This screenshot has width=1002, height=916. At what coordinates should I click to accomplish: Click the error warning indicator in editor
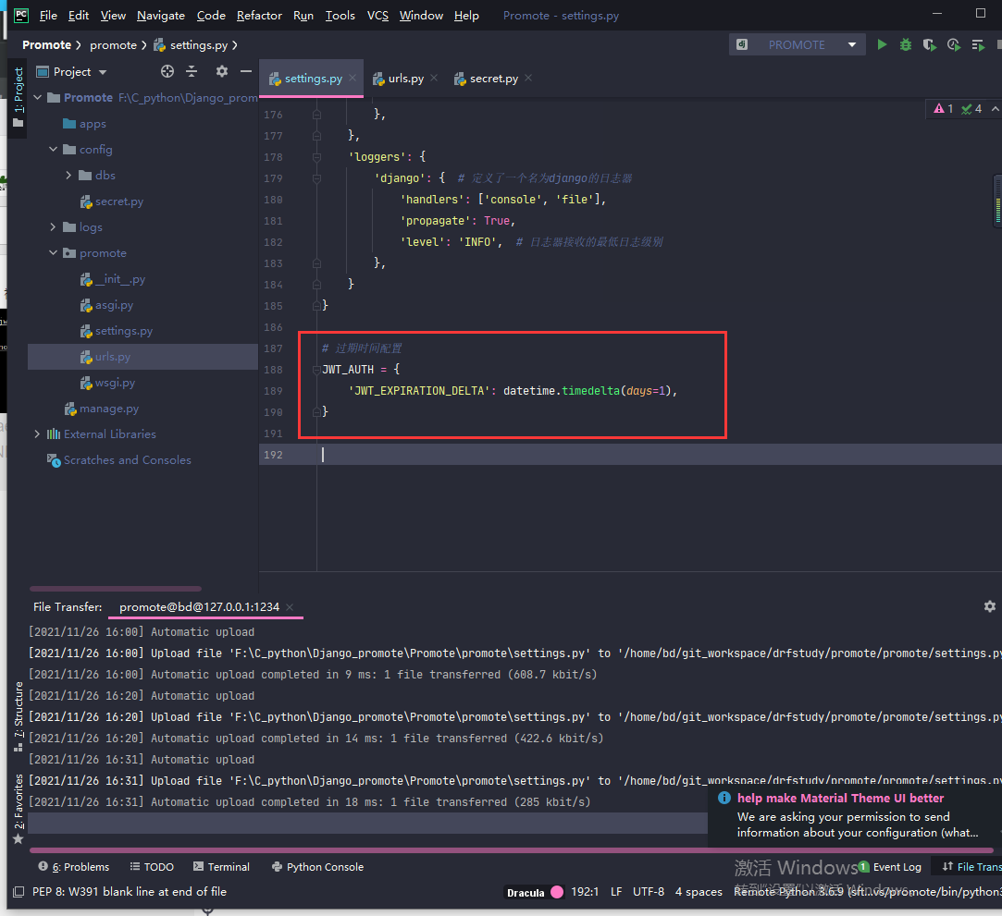[x=943, y=108]
